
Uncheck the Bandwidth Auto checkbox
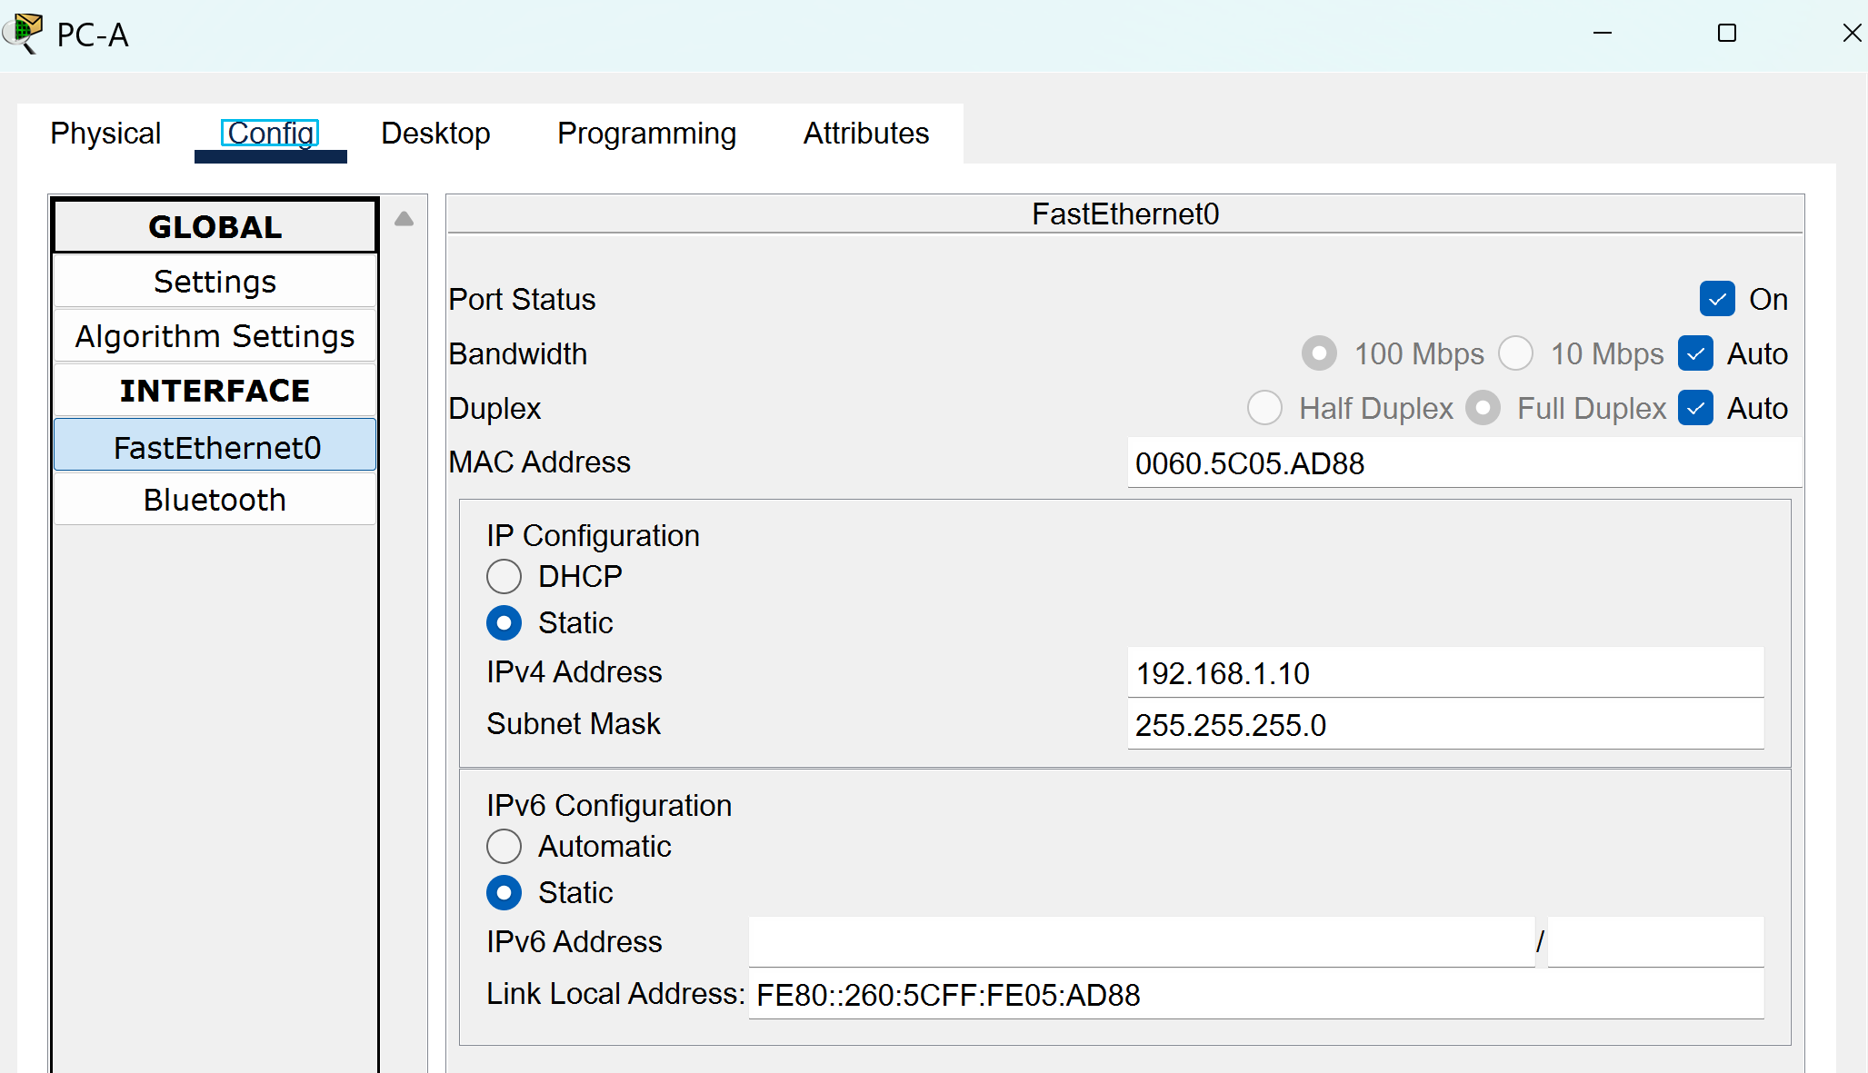tap(1695, 353)
